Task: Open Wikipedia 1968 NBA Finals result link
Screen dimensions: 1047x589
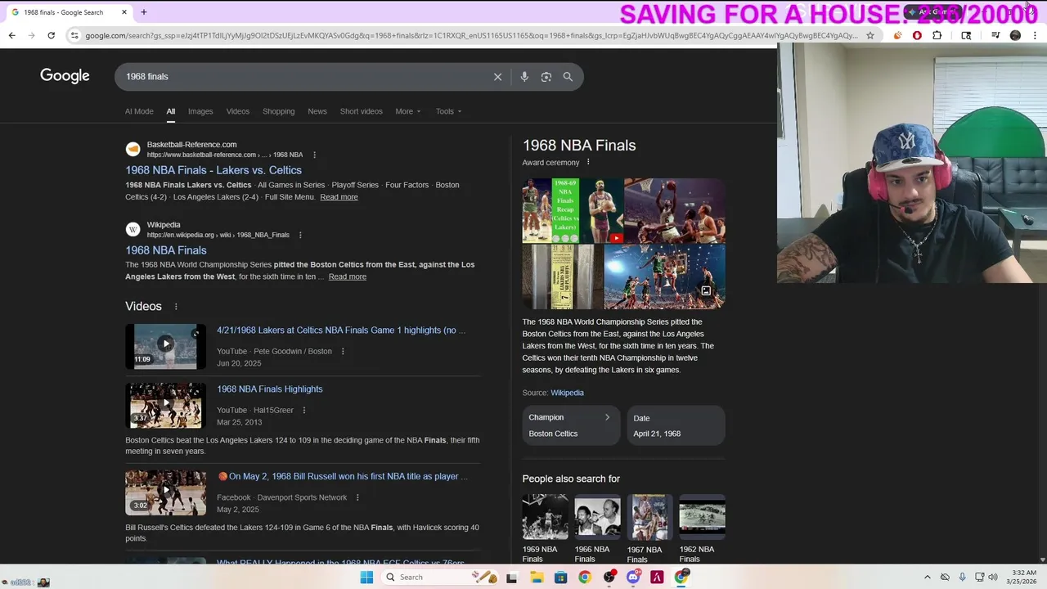Action: coord(166,250)
